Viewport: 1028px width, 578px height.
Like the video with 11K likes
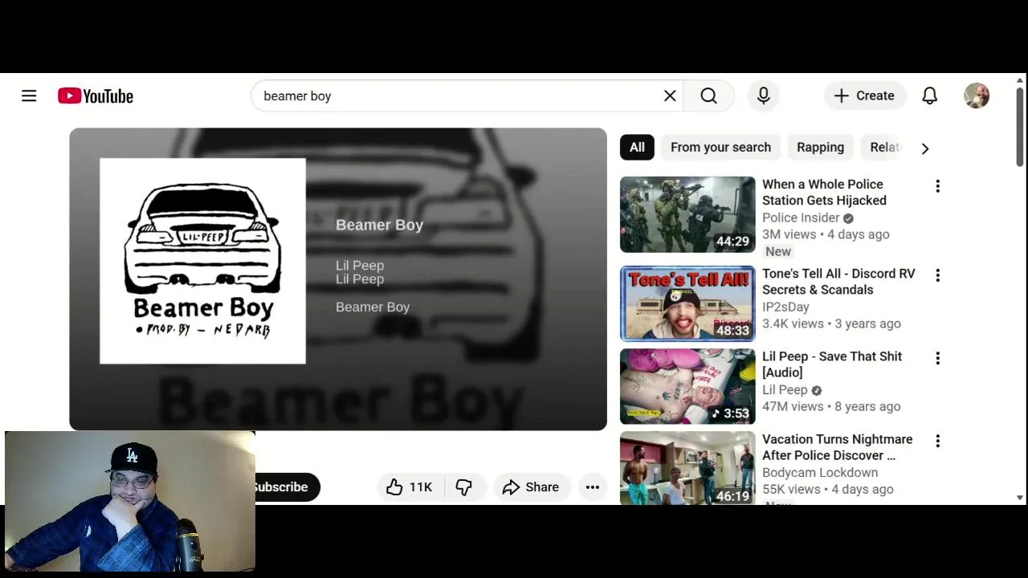click(410, 486)
